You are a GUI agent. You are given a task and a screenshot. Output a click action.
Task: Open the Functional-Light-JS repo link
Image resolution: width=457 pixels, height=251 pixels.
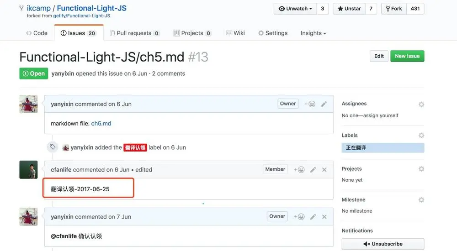click(x=91, y=8)
